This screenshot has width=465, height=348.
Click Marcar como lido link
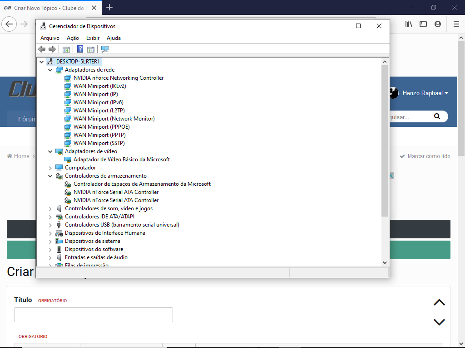(x=425, y=156)
